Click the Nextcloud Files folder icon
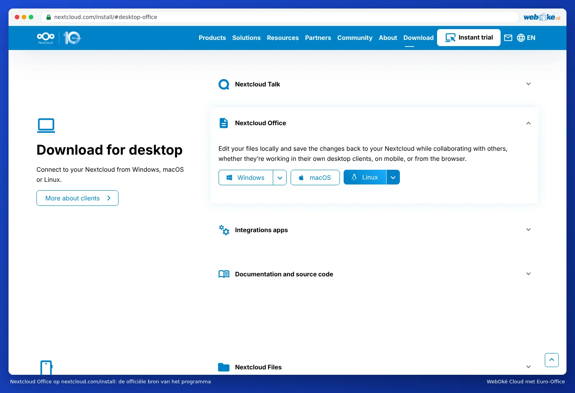Screen dimensions: 575x393 point(224,367)
